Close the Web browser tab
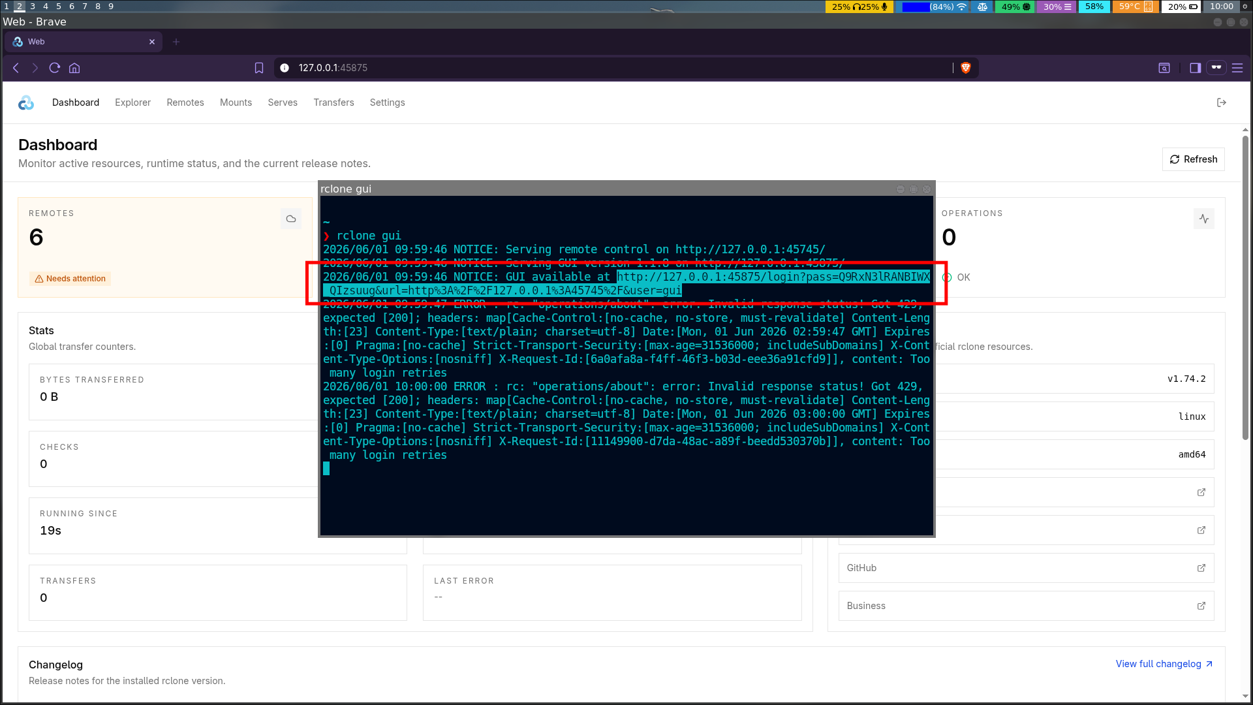Image resolution: width=1253 pixels, height=705 pixels. (x=152, y=42)
